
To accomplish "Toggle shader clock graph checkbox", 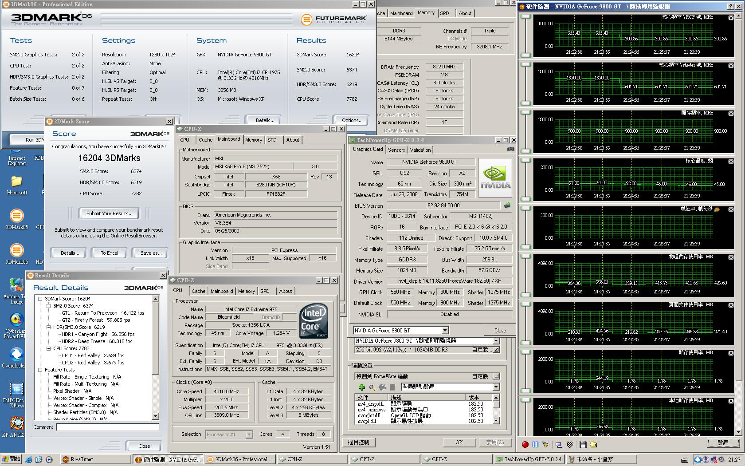I will click(x=731, y=66).
